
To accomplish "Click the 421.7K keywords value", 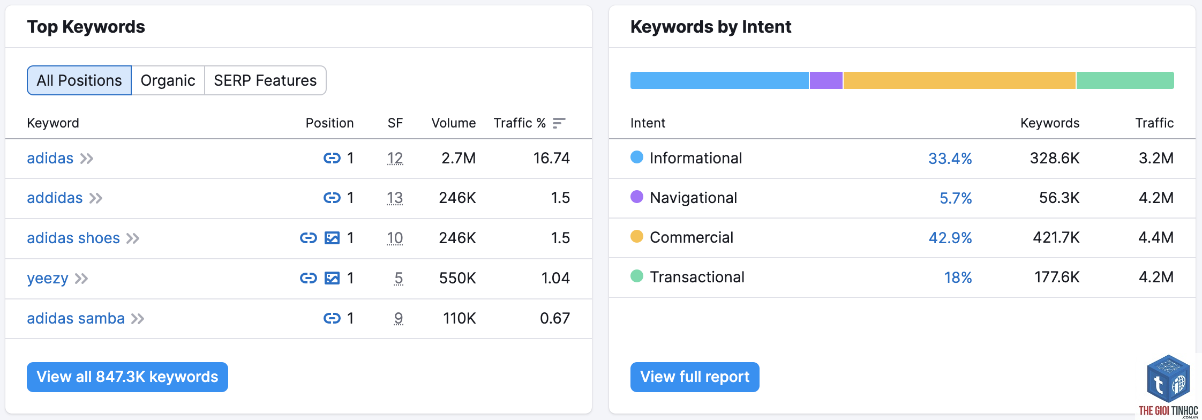I will click(x=1056, y=237).
